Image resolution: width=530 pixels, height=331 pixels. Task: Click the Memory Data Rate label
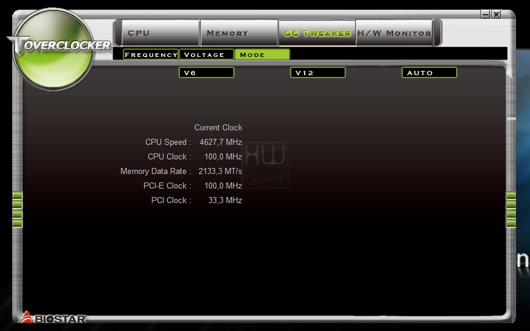[156, 171]
